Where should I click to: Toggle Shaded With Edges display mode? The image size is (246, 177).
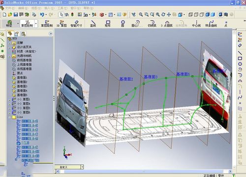[x=208, y=15]
